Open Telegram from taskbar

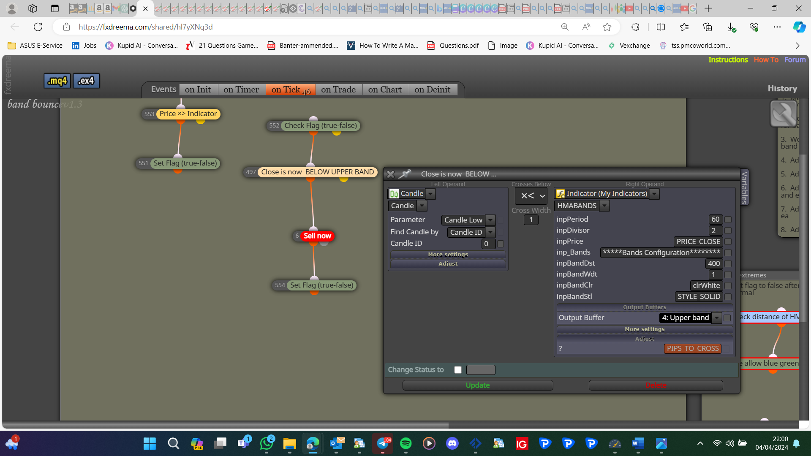pos(383,443)
